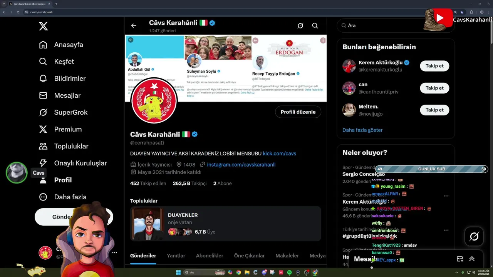Open the #grupdüştüssizkaldık trend

pos(370,236)
